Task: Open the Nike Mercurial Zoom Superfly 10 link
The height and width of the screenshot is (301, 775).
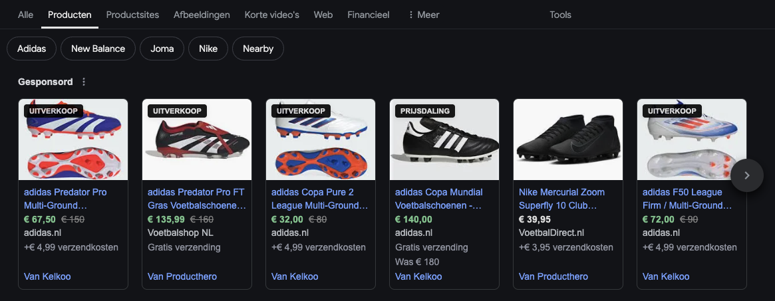Action: (562, 199)
